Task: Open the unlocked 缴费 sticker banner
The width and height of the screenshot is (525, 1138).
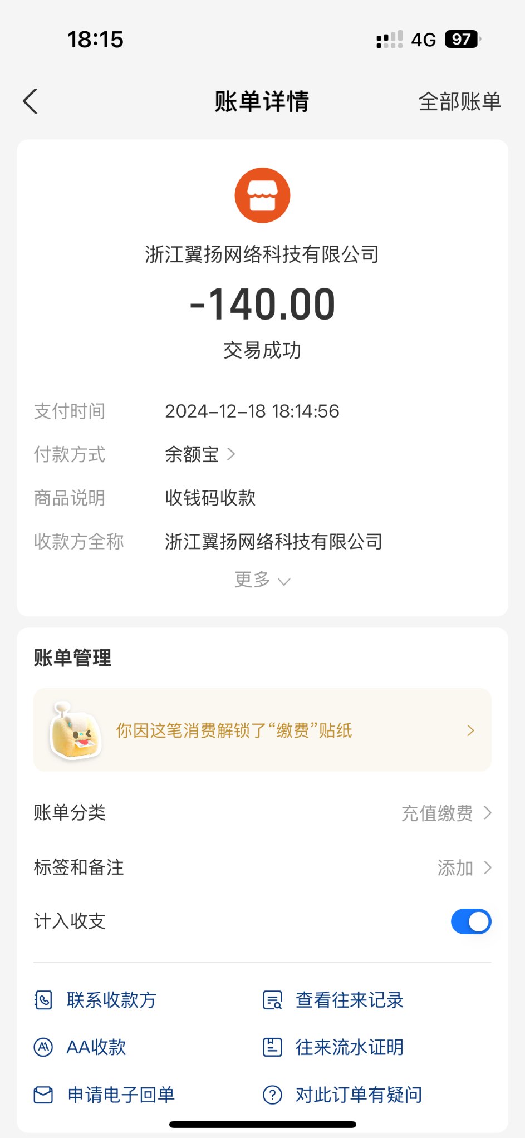Action: coord(262,730)
